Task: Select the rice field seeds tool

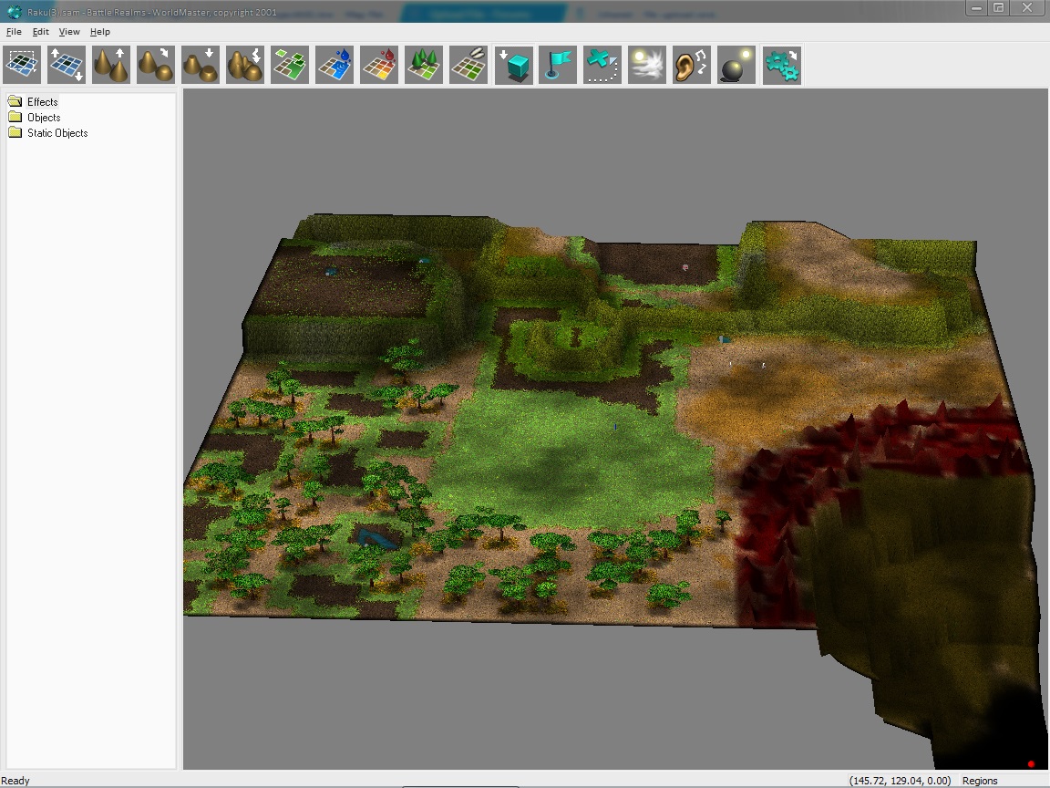Action: 468,65
